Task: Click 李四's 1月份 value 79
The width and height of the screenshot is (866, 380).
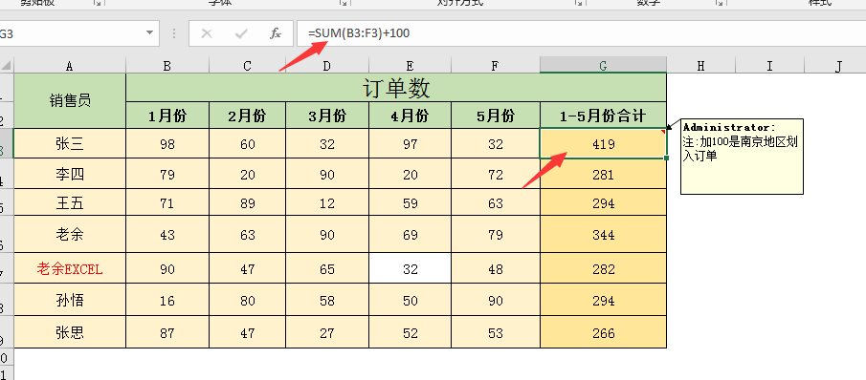Action: (x=167, y=174)
